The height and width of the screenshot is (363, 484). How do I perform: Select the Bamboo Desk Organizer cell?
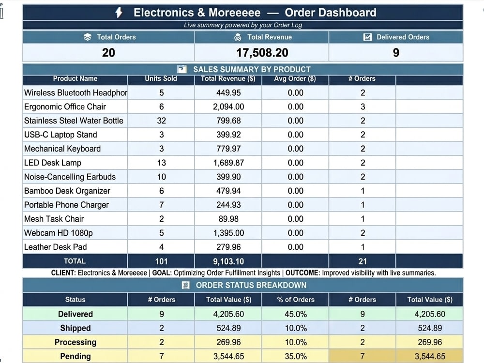pyautogui.click(x=75, y=191)
